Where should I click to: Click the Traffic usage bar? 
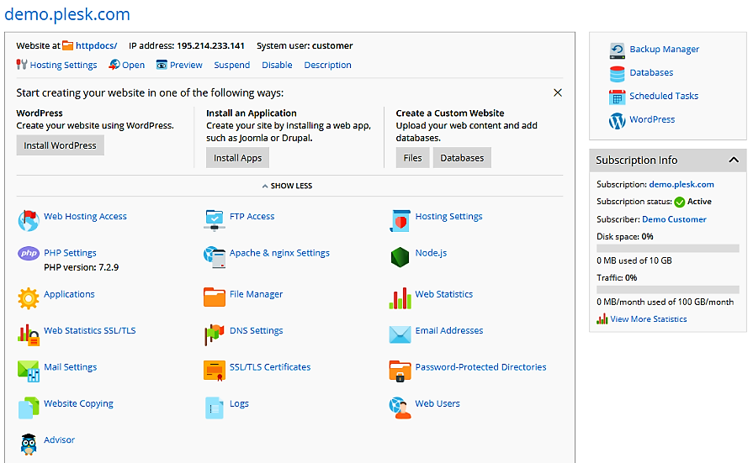point(668,290)
